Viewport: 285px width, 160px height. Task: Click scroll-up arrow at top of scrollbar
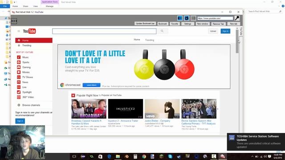(x=237, y=28)
